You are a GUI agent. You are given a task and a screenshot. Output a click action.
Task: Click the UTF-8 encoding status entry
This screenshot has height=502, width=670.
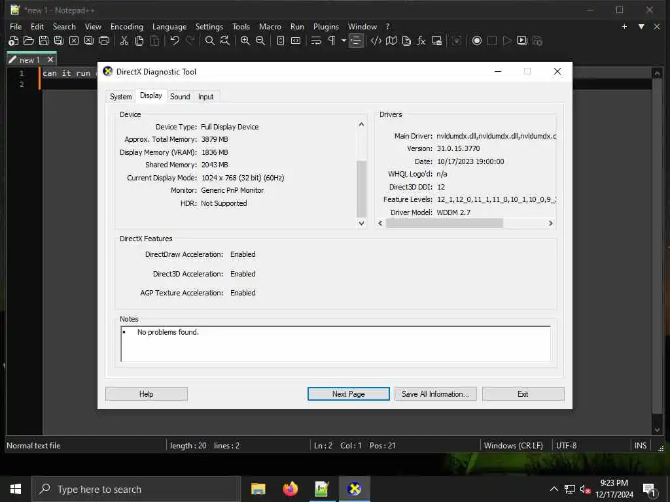[x=566, y=446]
